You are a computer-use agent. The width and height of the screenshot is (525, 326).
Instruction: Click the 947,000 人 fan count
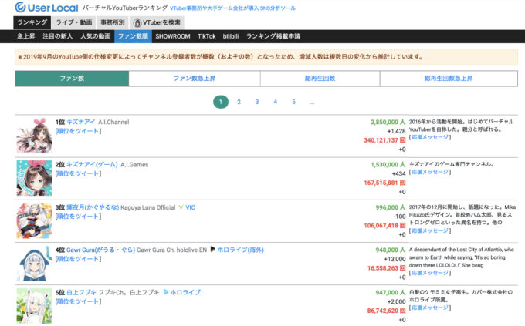(391, 293)
